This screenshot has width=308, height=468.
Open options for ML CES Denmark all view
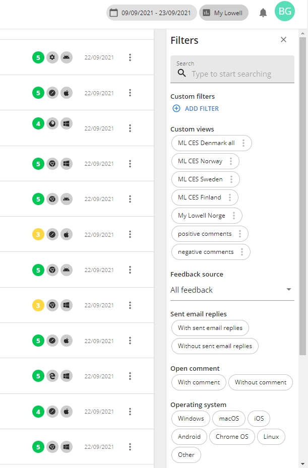pyautogui.click(x=243, y=143)
